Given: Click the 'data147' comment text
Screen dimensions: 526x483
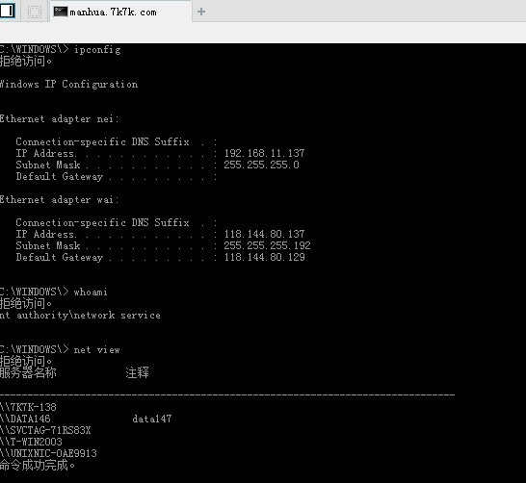Looking at the screenshot, I should 152,419.
